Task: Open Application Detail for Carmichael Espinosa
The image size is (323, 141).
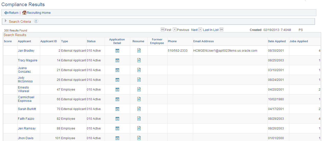Action: tap(117, 99)
